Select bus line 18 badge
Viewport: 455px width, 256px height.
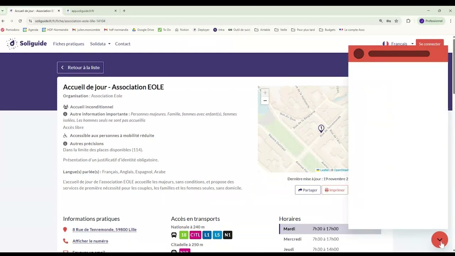pyautogui.click(x=184, y=235)
